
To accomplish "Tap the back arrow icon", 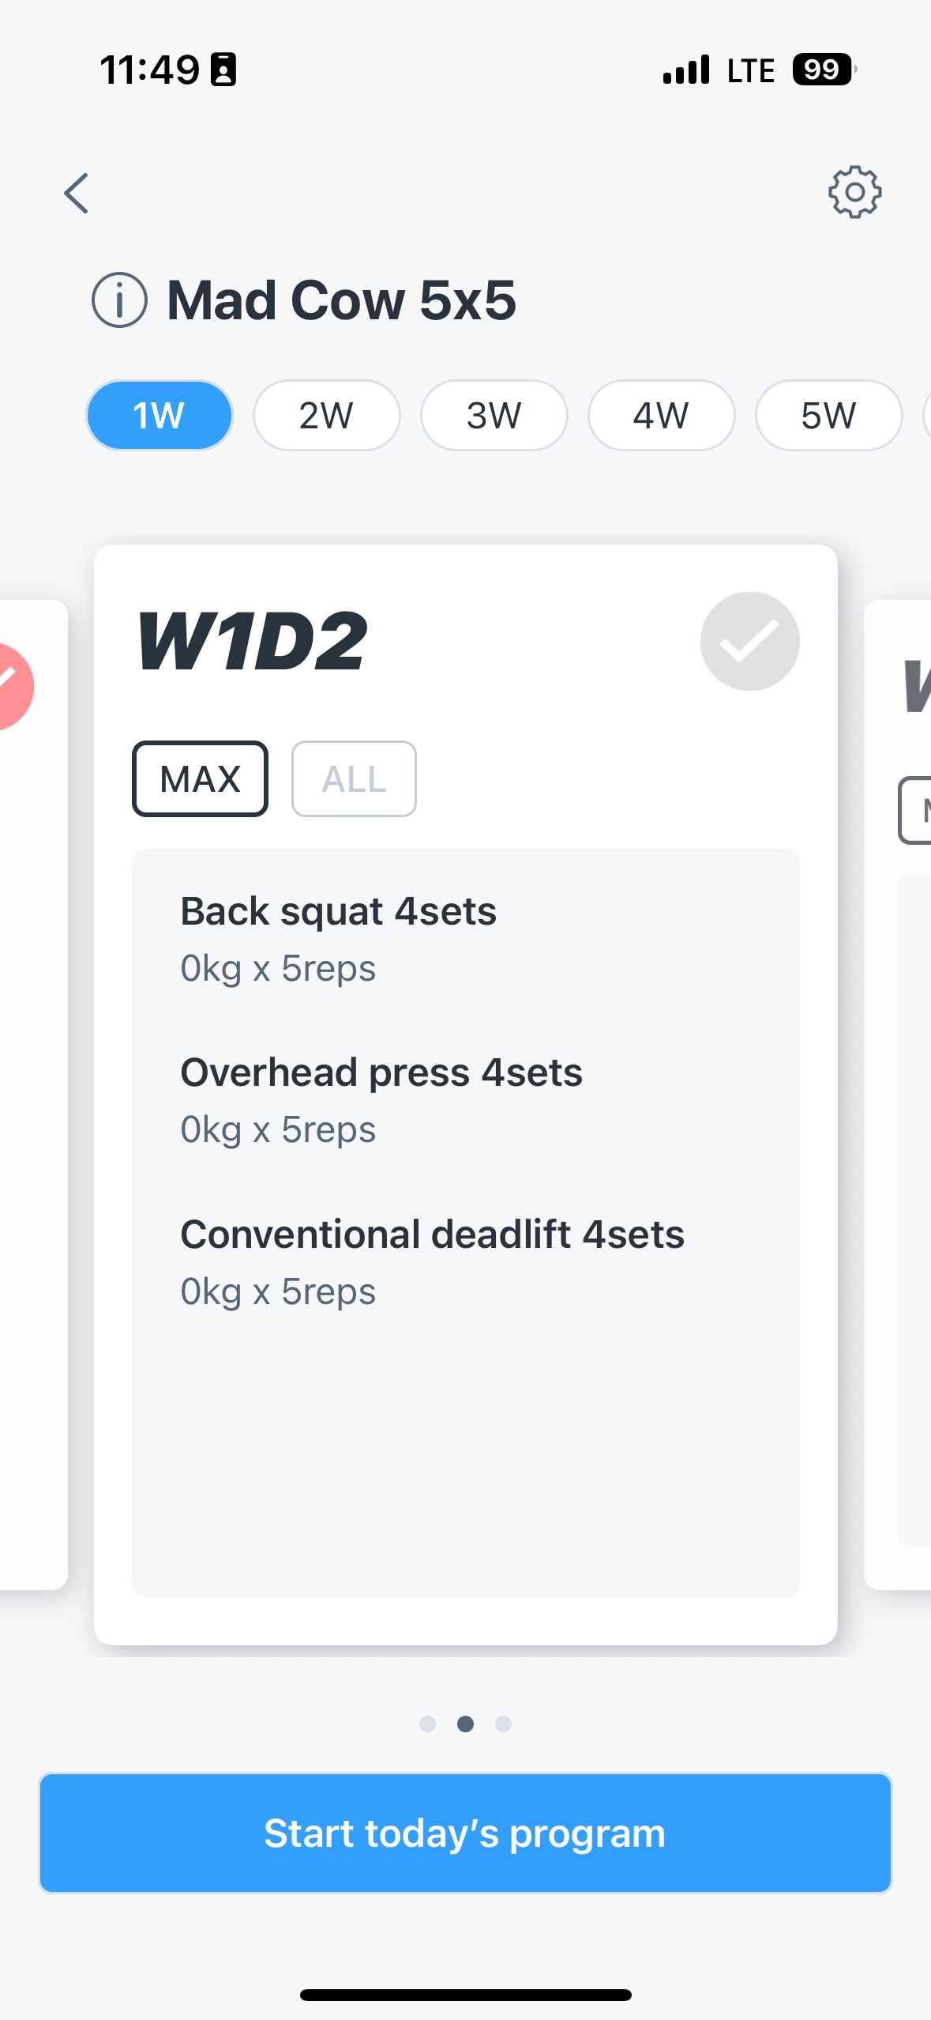I will 77,194.
